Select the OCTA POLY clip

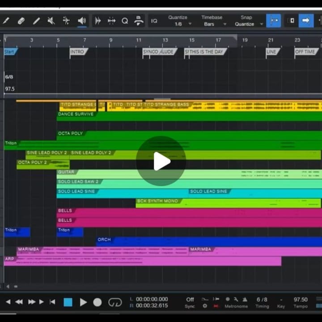click(189, 136)
